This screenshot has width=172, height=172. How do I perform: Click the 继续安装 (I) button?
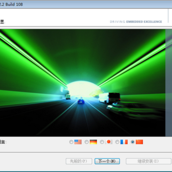[149, 161]
